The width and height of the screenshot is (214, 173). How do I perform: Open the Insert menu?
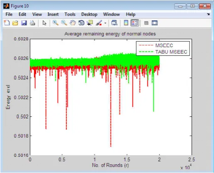(53, 14)
